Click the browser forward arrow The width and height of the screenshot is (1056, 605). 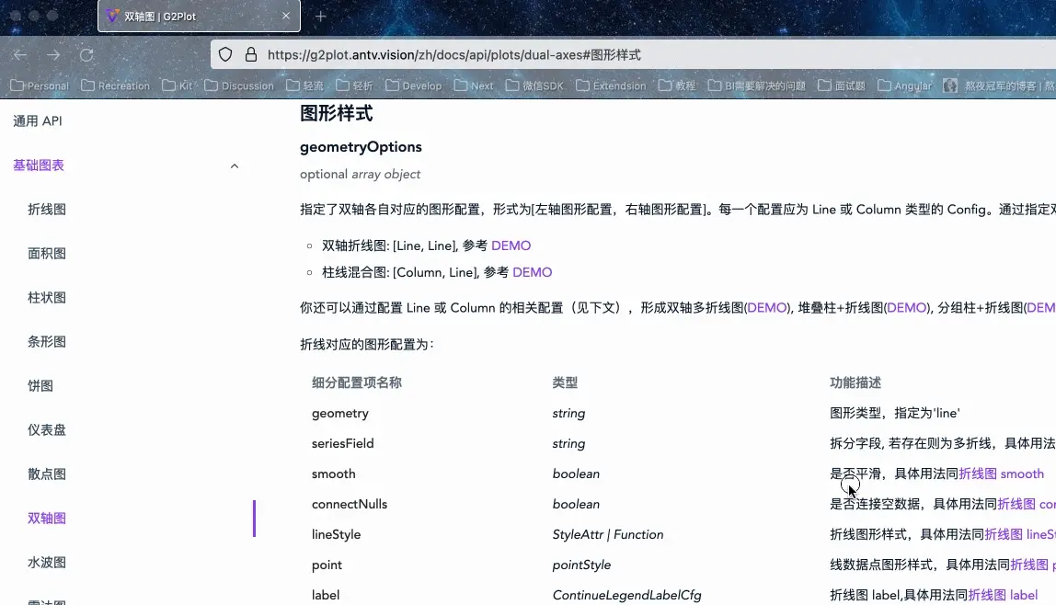(x=53, y=55)
